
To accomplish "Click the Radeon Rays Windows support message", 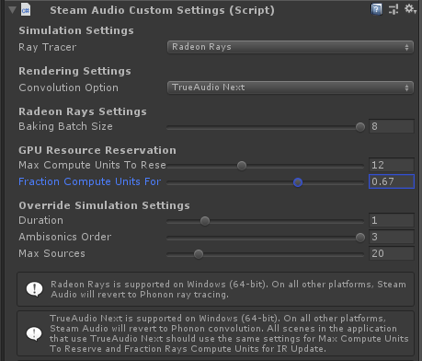I will coord(228,289).
